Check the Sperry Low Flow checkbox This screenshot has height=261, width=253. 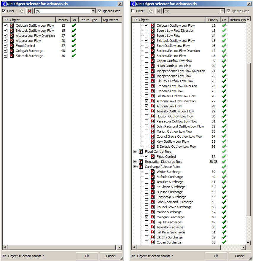(x=147, y=36)
